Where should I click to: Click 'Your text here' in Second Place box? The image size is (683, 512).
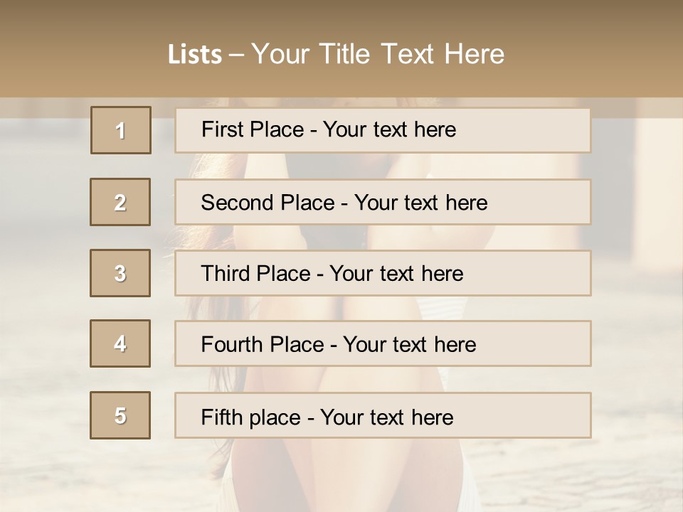pyautogui.click(x=420, y=203)
